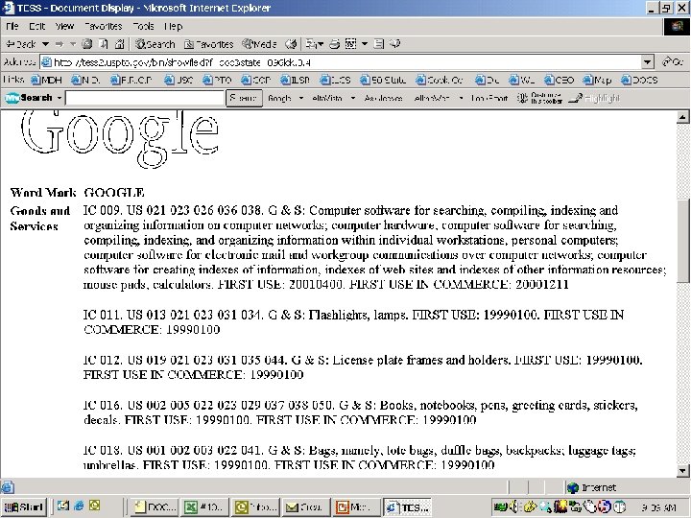Open the Search pane from toolbar
This screenshot has width=691, height=518.
[x=155, y=44]
